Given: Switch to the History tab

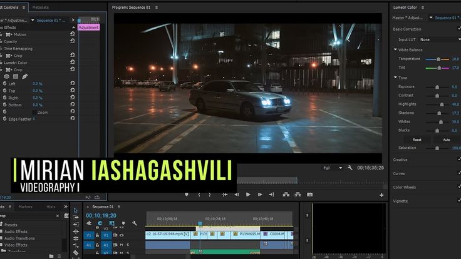Looking at the screenshot, I should coord(51,206).
